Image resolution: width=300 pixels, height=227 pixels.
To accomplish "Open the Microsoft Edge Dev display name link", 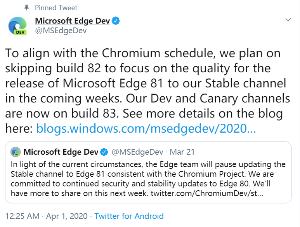I will (72, 21).
